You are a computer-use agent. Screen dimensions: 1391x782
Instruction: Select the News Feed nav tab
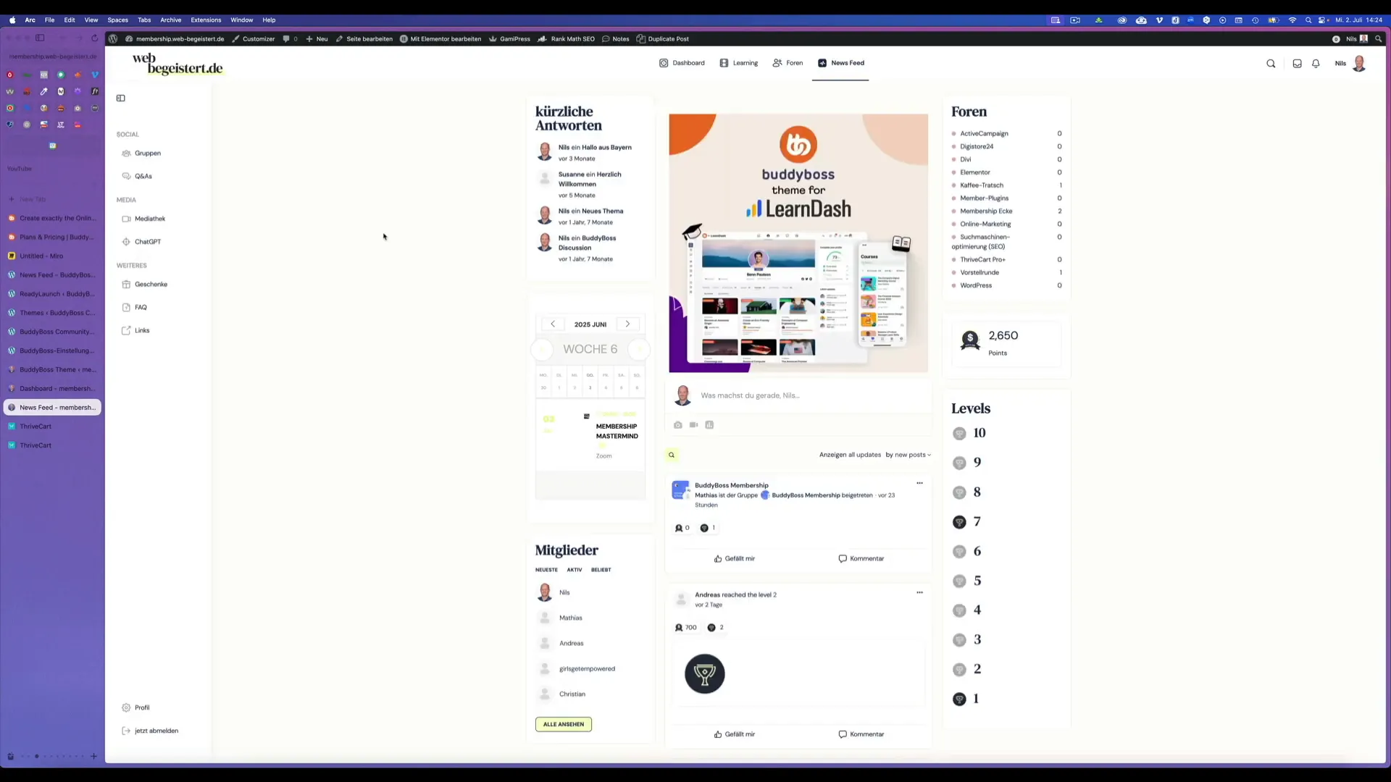coord(840,63)
